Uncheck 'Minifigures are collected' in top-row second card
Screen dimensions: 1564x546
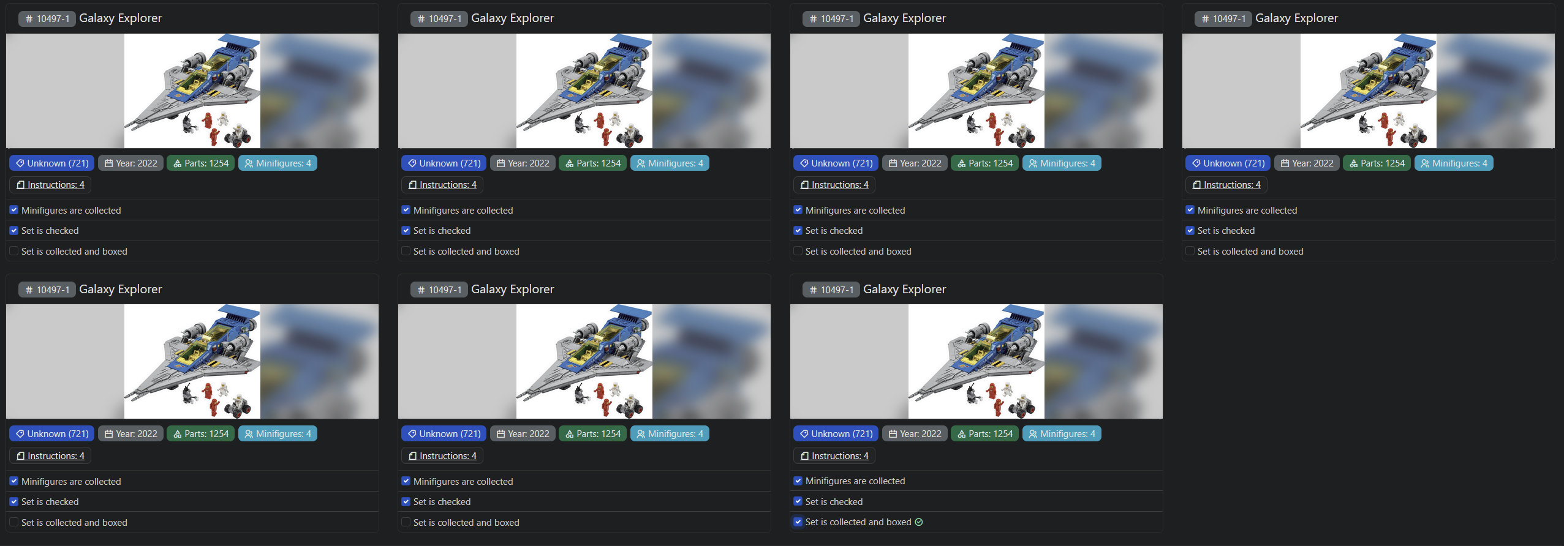click(x=406, y=210)
